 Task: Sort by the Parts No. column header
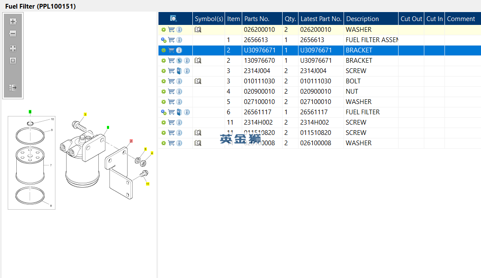[257, 18]
